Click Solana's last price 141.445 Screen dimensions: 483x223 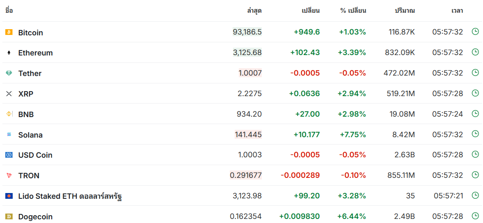click(248, 134)
